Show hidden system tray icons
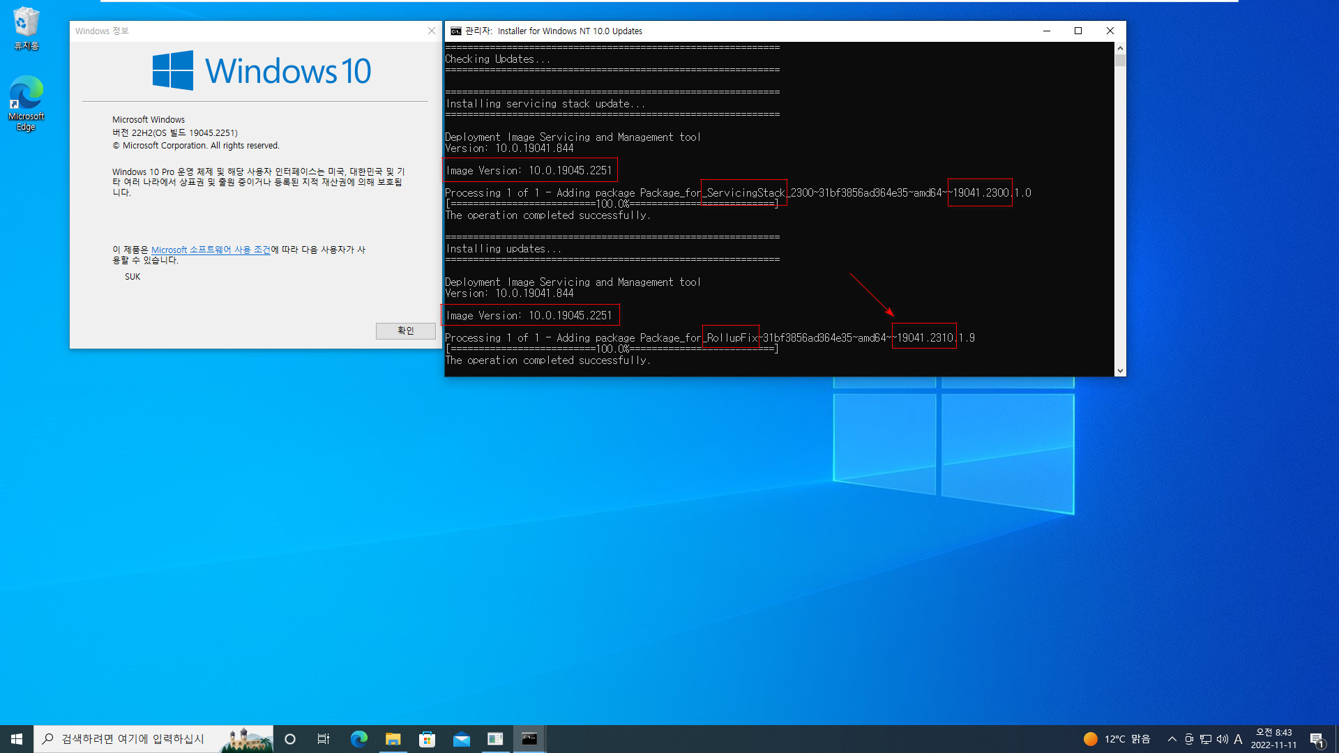 coord(1172,739)
